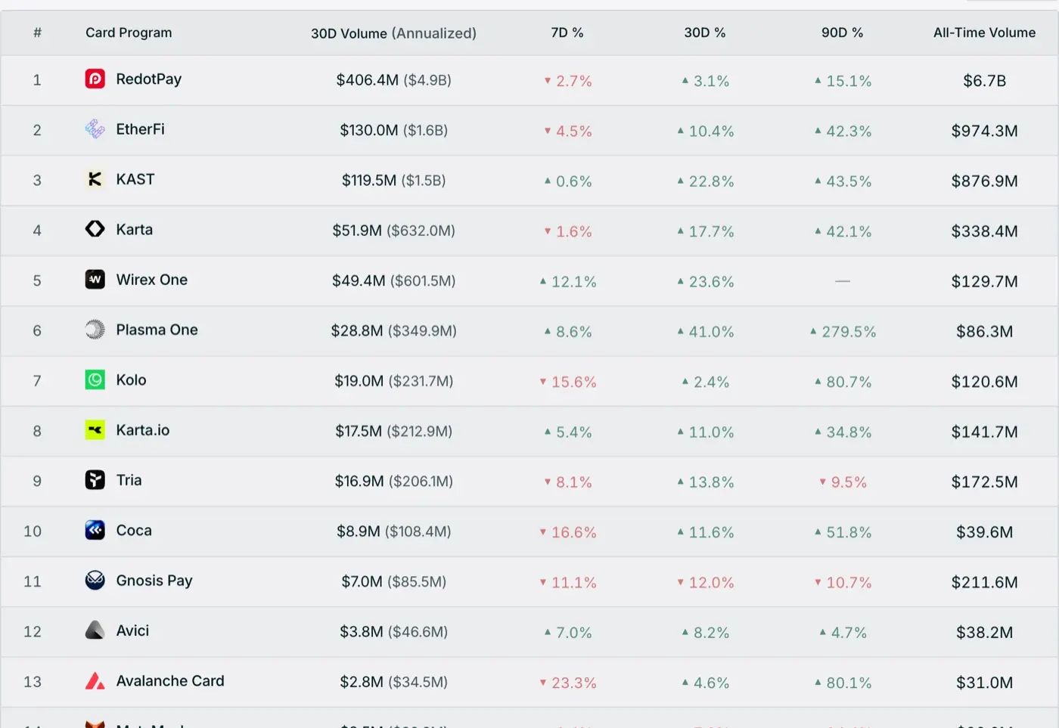Click RedotPay's $406.4M 30D volume value
The width and height of the screenshot is (1059, 728).
[x=368, y=80]
